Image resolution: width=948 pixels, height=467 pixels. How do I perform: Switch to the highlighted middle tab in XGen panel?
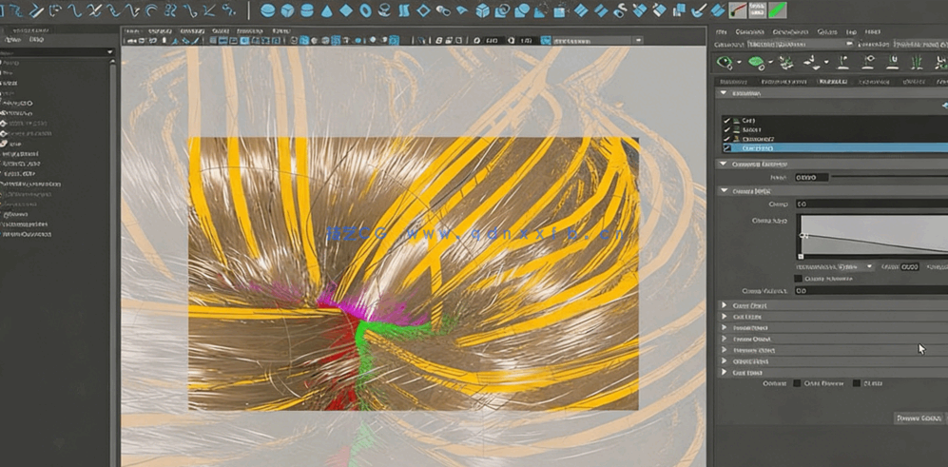pyautogui.click(x=833, y=82)
